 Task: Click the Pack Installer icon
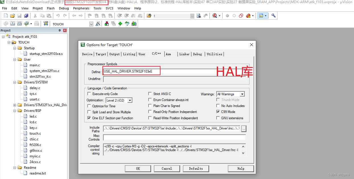[x=134, y=24]
